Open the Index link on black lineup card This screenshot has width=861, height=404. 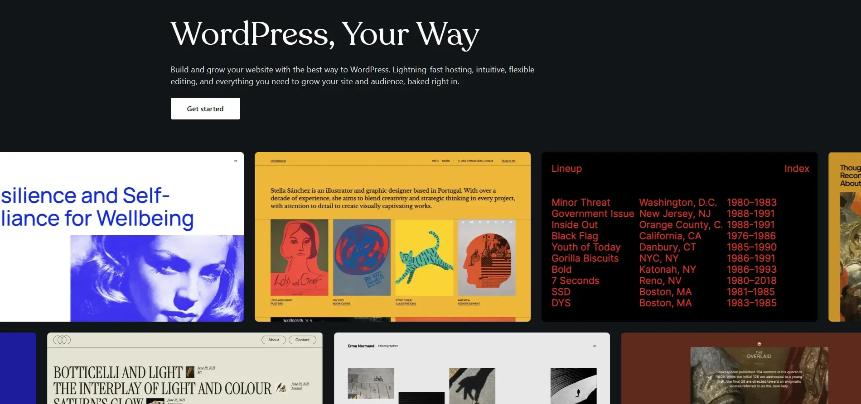tap(797, 168)
